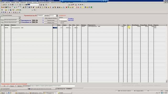Open the search text combo dropdown arrow
168x94 pixels.
(x=39, y=5)
